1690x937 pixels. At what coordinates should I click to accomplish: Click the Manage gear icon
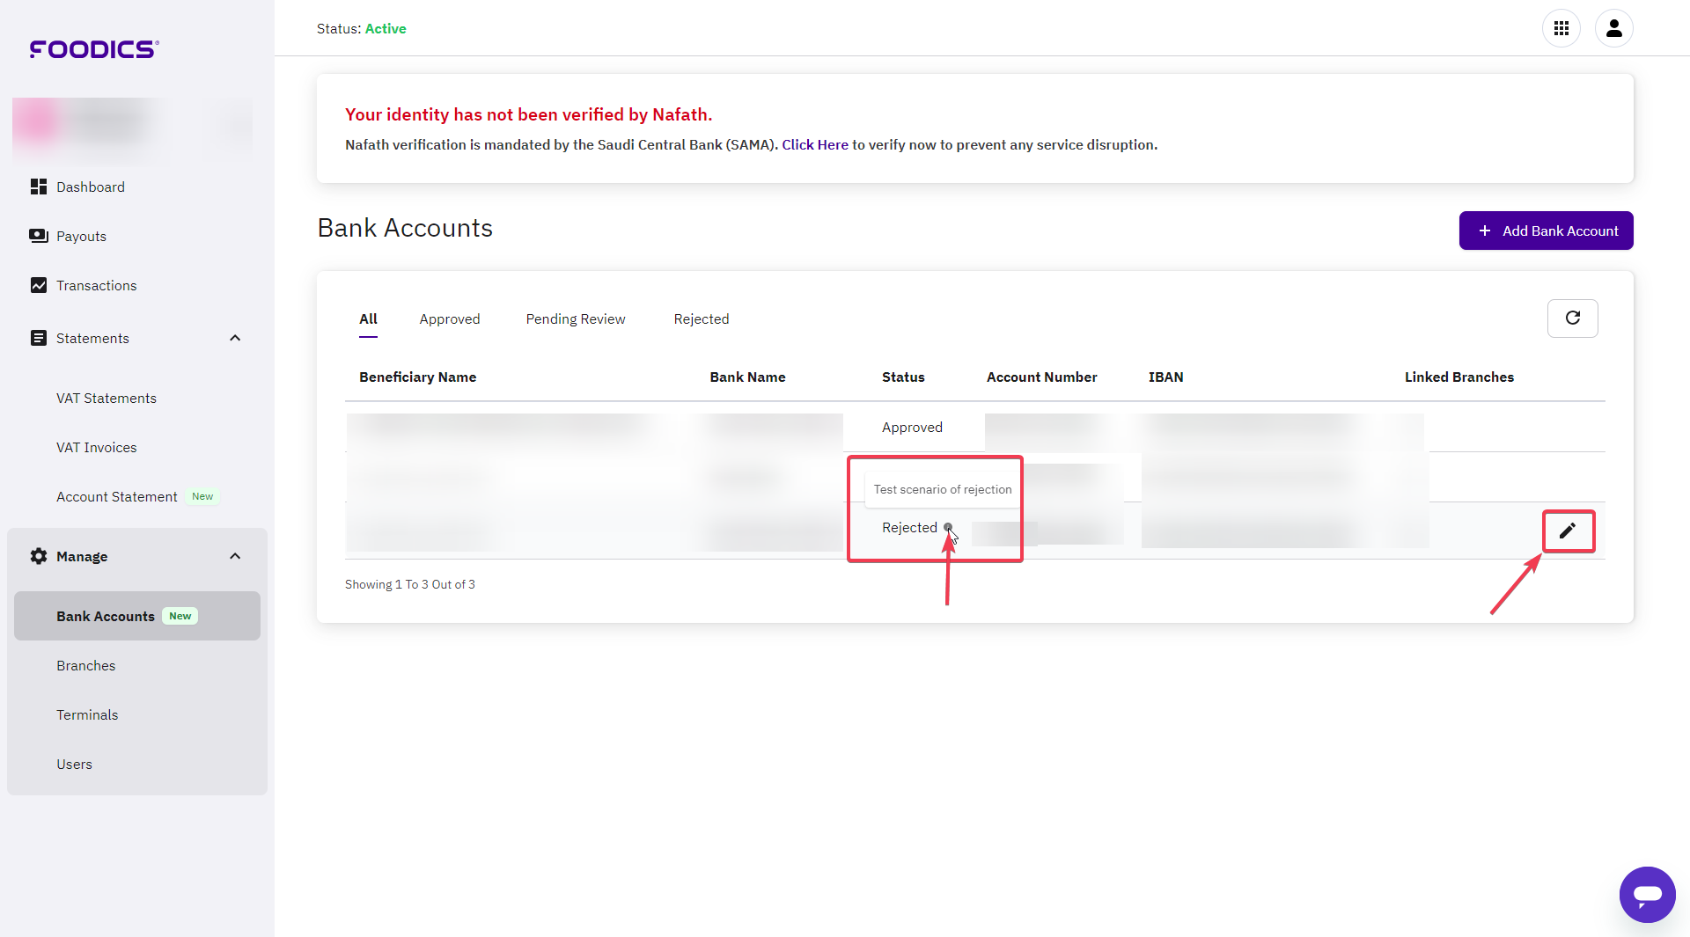(x=38, y=556)
